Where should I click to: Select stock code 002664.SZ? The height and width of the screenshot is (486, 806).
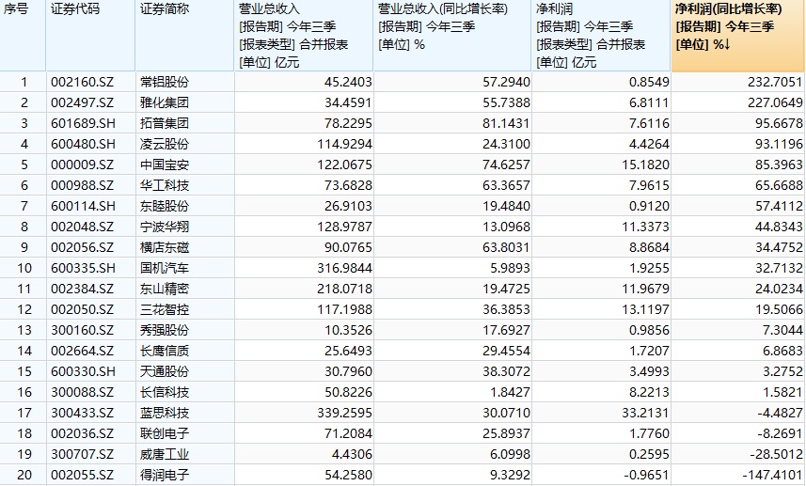click(x=82, y=351)
